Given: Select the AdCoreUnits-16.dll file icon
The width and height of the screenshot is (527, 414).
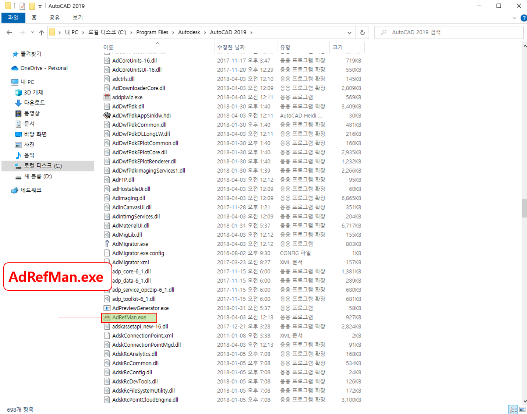Looking at the screenshot, I should 107,61.
